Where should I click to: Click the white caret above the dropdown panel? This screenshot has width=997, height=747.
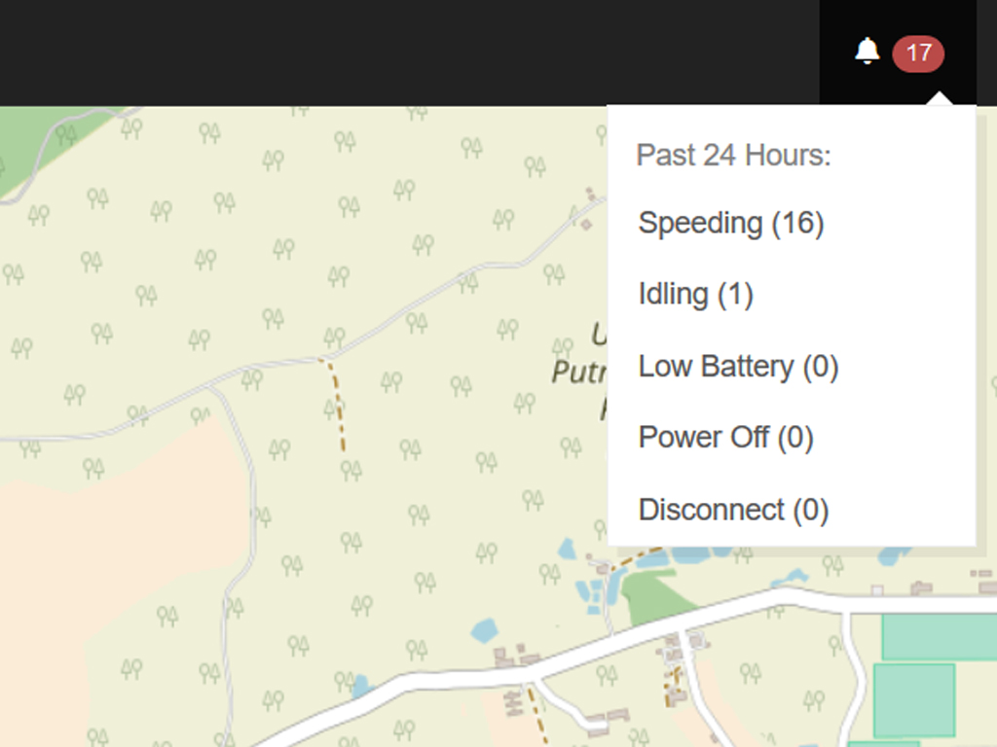point(939,99)
